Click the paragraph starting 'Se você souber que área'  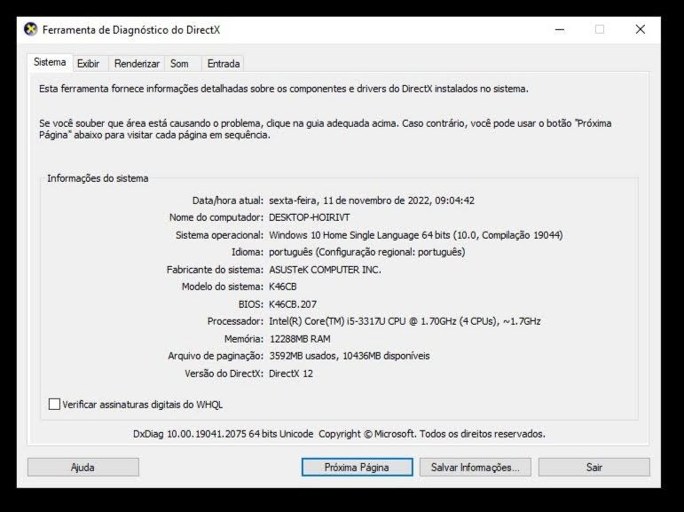tap(325, 129)
